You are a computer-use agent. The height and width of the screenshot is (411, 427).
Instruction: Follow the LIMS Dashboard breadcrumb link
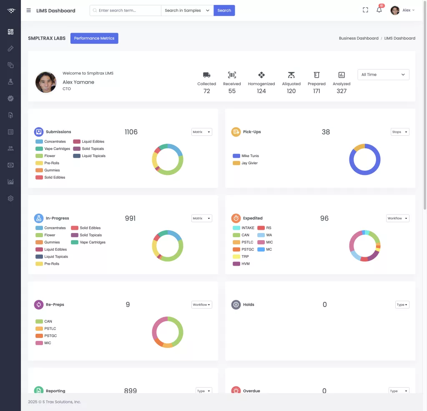tap(399, 38)
